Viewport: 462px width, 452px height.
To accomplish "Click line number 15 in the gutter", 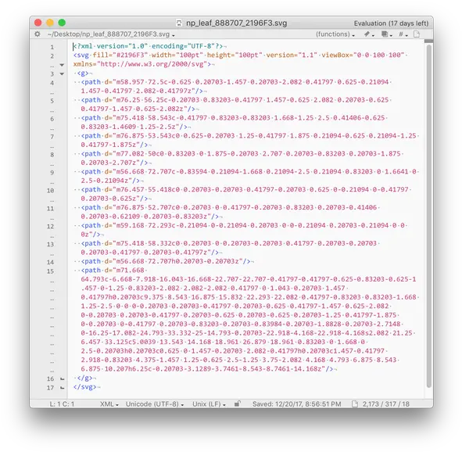I will [x=50, y=271].
